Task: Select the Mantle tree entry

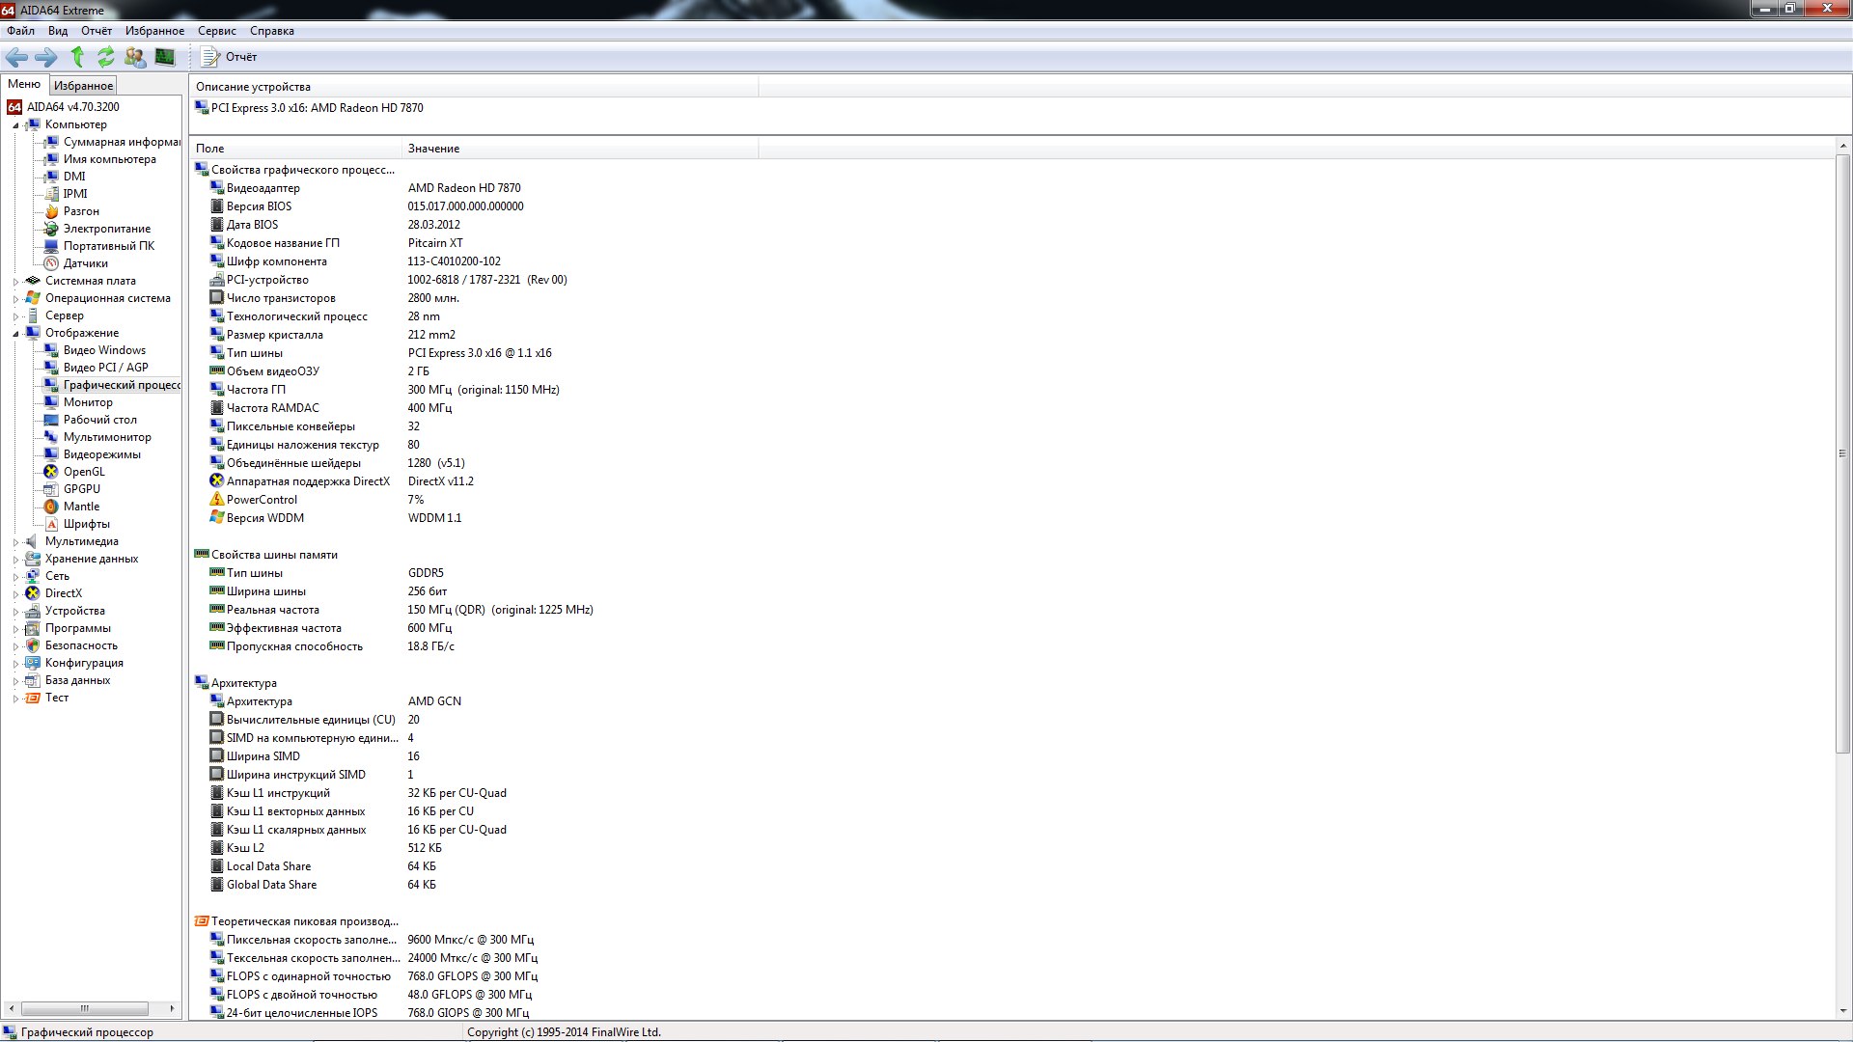Action: [x=81, y=507]
